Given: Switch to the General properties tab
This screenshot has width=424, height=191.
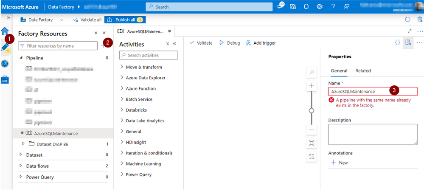Looking at the screenshot, I should [339, 70].
